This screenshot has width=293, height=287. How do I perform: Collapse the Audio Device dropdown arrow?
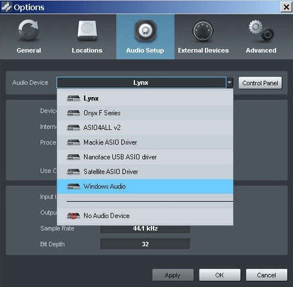pyautogui.click(x=230, y=82)
